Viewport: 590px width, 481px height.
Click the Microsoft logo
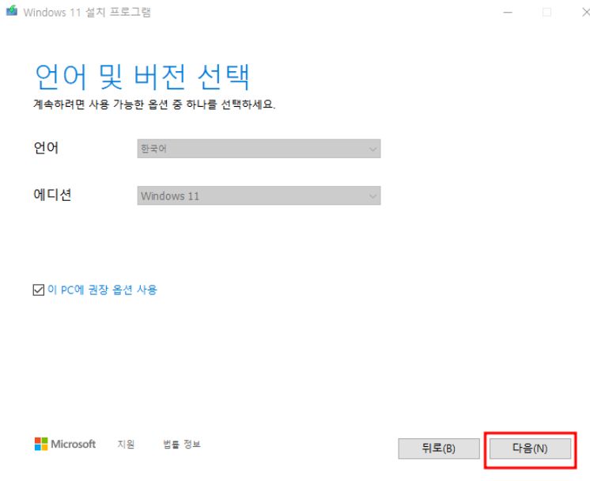coord(65,444)
